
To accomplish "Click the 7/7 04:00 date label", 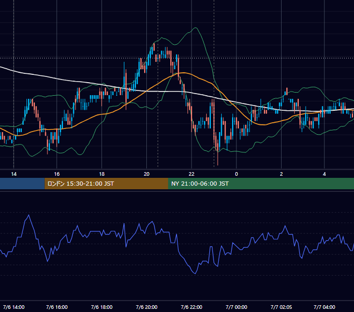I will pyautogui.click(x=324, y=307).
